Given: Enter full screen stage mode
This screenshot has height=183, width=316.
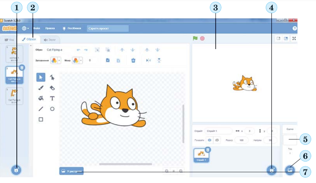Looking at the screenshot, I should pos(294,38).
